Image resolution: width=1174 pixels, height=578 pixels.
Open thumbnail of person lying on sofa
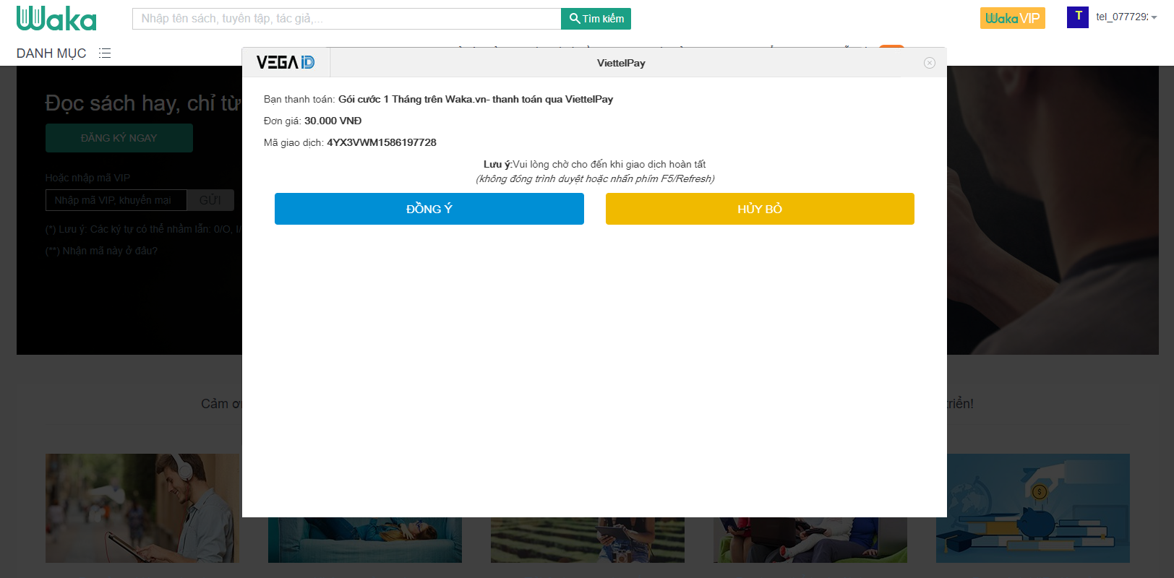pos(364,540)
